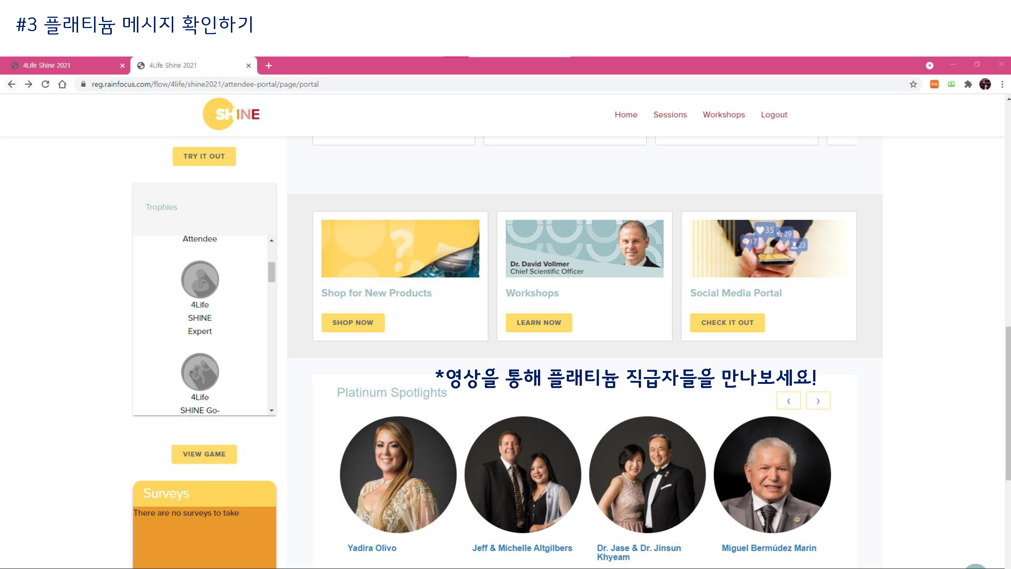This screenshot has width=1011, height=569.
Task: Minimize the browser window
Action: point(953,64)
